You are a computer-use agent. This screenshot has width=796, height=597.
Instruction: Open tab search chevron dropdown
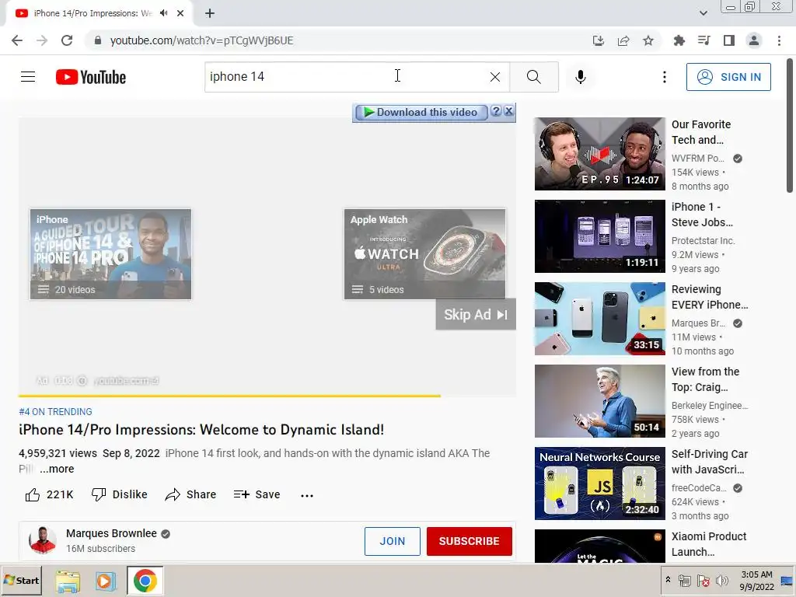(x=703, y=13)
